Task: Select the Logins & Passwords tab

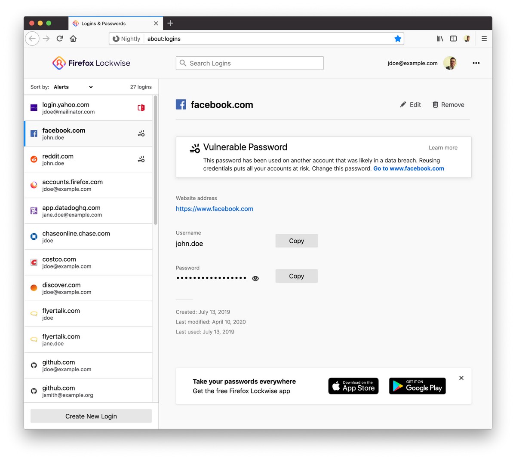Action: point(115,24)
